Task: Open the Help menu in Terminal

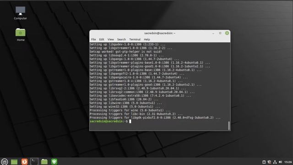Action: [x=147, y=39]
